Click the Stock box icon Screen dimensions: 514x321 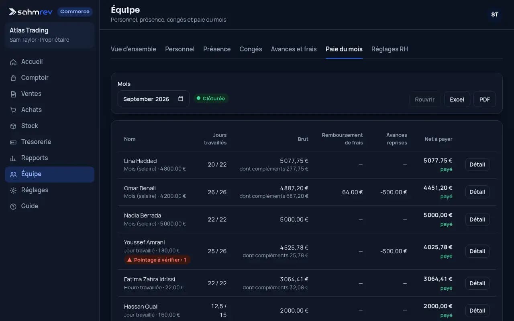13,126
